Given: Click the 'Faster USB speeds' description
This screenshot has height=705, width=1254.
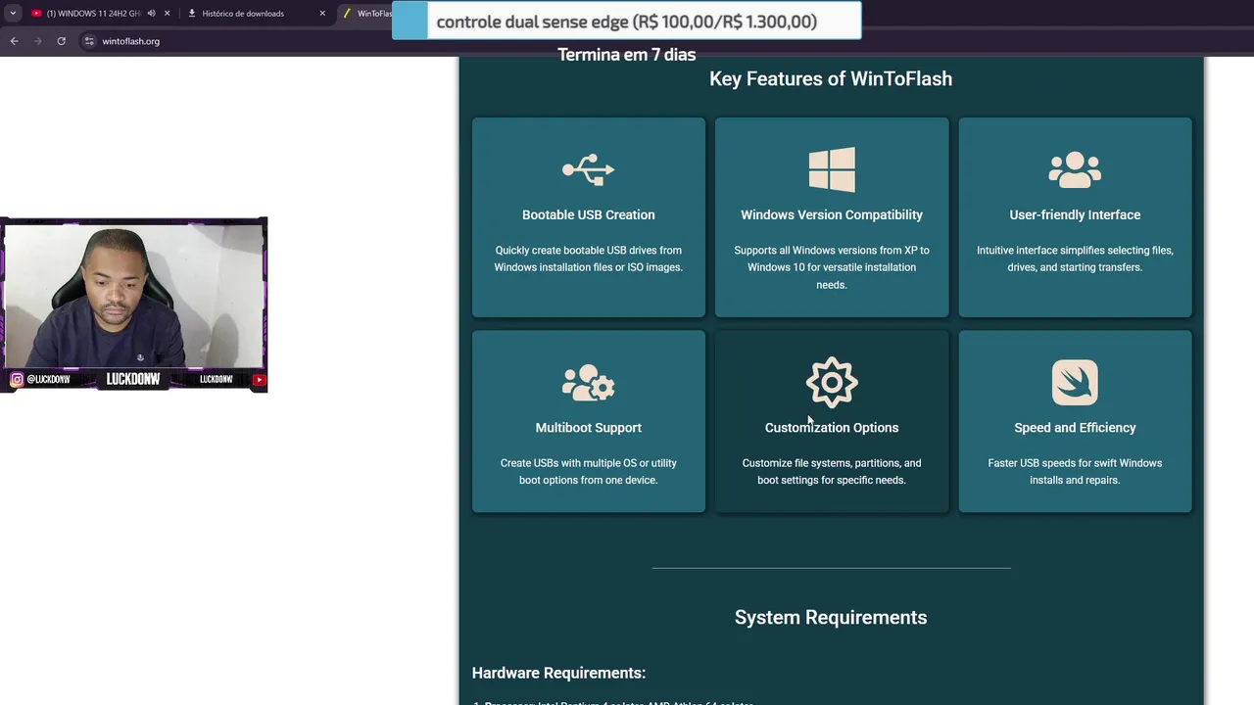Looking at the screenshot, I should [1075, 471].
